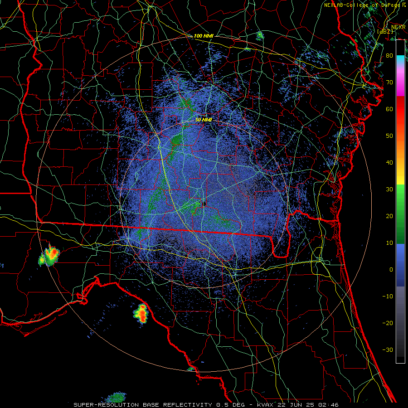The width and height of the screenshot is (408, 408).
Task: Click the black KVAX radar site marker at map center
Action: 204,204
